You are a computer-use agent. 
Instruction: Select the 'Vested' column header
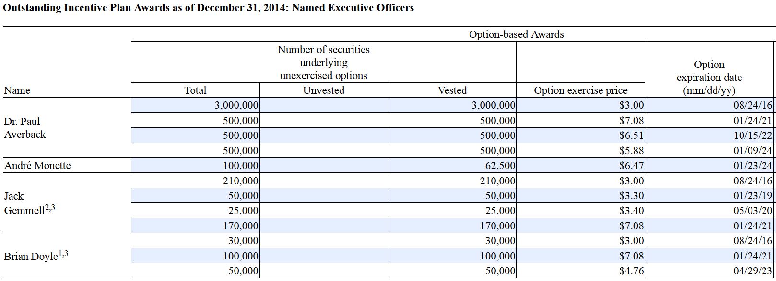pyautogui.click(x=452, y=90)
